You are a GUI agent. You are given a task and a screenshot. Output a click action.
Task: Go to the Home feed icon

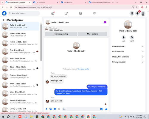pos(53,13)
